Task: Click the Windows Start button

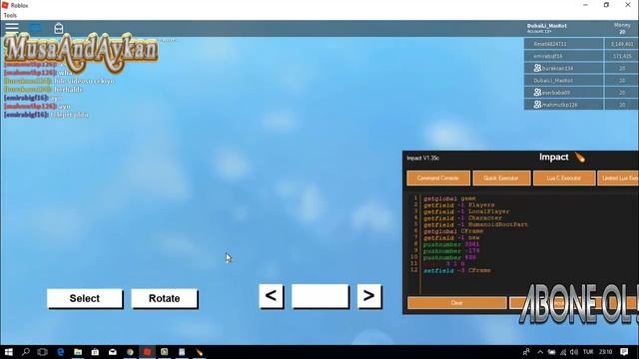Action: [9, 352]
